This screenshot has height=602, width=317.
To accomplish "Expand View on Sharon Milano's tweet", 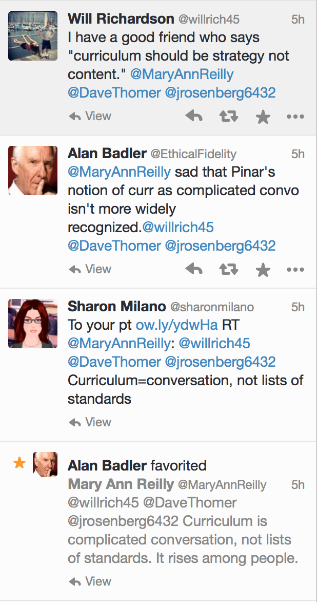I will tap(90, 422).
